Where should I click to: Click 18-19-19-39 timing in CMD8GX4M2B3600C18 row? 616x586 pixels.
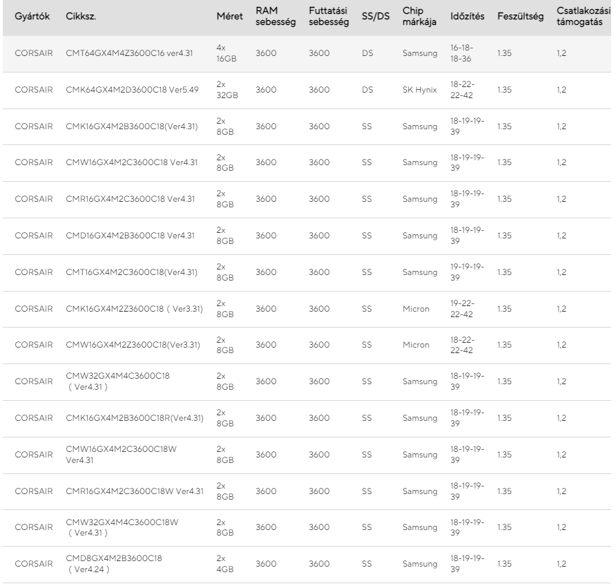click(467, 564)
